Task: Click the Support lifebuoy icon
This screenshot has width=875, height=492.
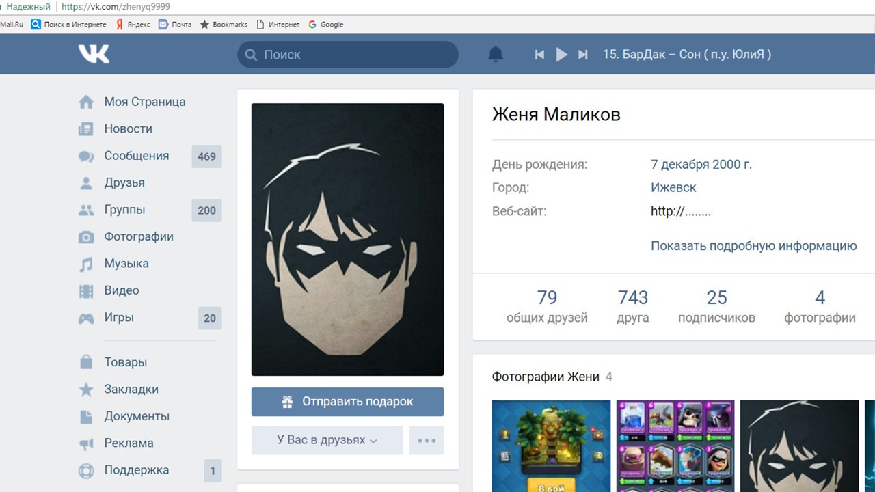Action: point(86,471)
